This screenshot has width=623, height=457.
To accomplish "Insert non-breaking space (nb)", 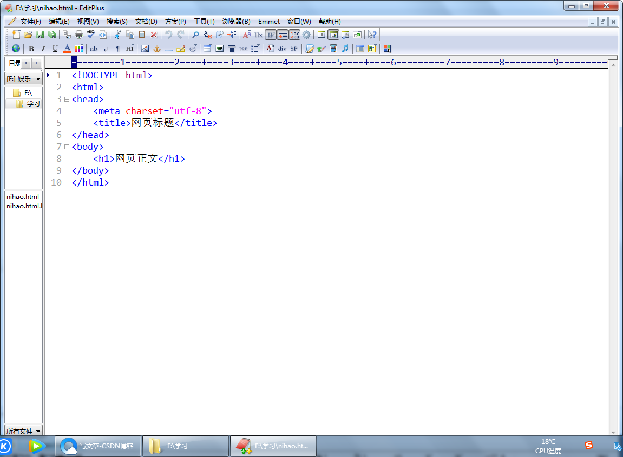I will (x=94, y=49).
